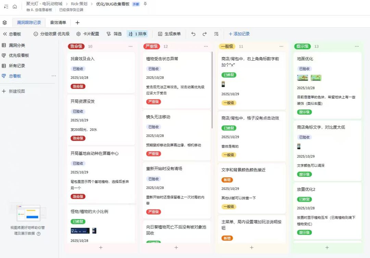Undo the last action
This screenshot has height=258, width=370.
coord(193,34)
